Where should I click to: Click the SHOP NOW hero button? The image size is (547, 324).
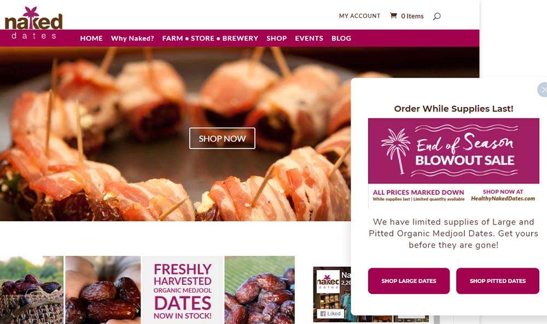point(222,138)
